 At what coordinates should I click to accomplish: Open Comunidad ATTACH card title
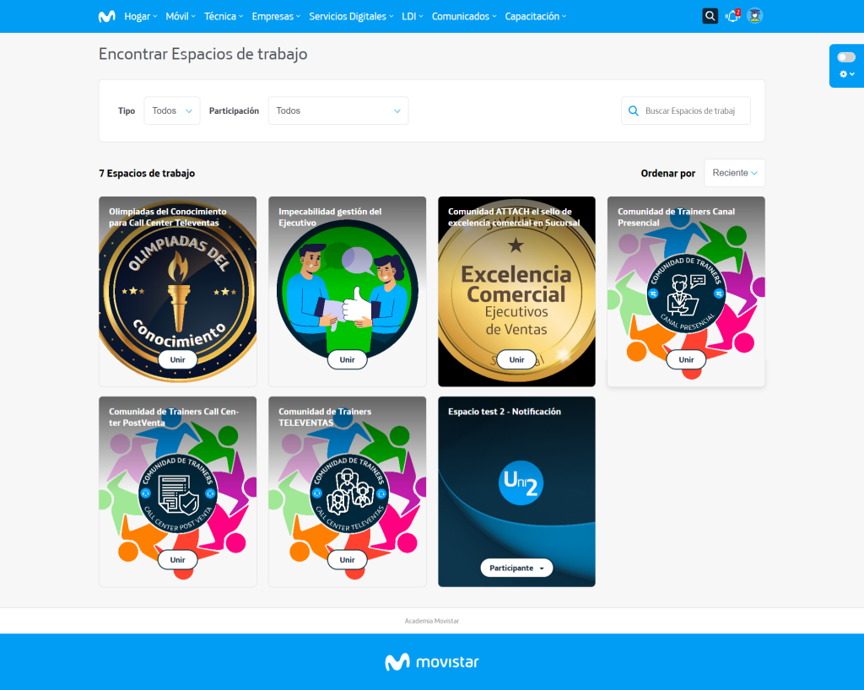tap(514, 217)
